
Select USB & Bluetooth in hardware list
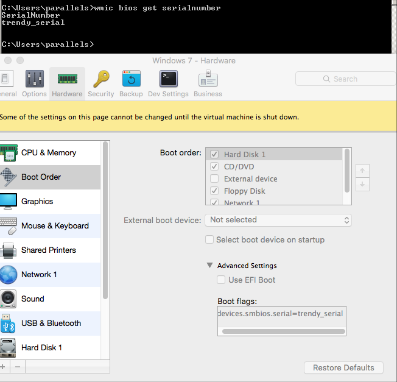(50, 324)
